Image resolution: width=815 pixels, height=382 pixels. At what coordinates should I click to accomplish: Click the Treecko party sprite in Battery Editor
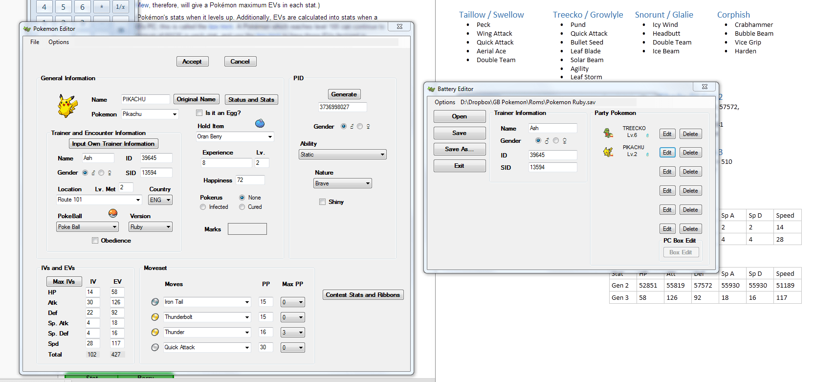click(608, 133)
